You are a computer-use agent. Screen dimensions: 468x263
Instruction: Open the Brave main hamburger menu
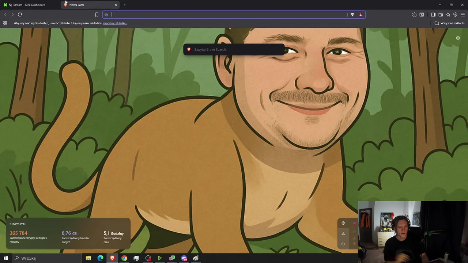pos(463,15)
